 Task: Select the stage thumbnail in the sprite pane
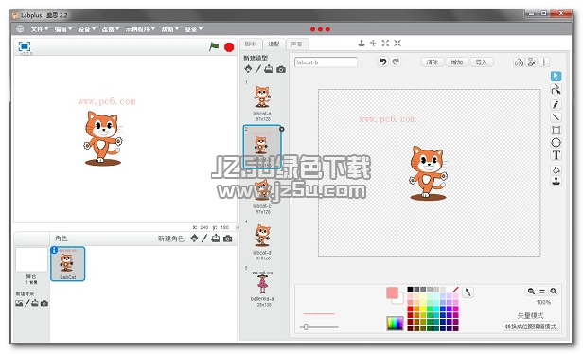click(31, 259)
